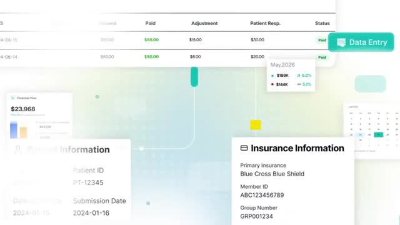Click the $189K value in the tooltip

pyautogui.click(x=282, y=76)
